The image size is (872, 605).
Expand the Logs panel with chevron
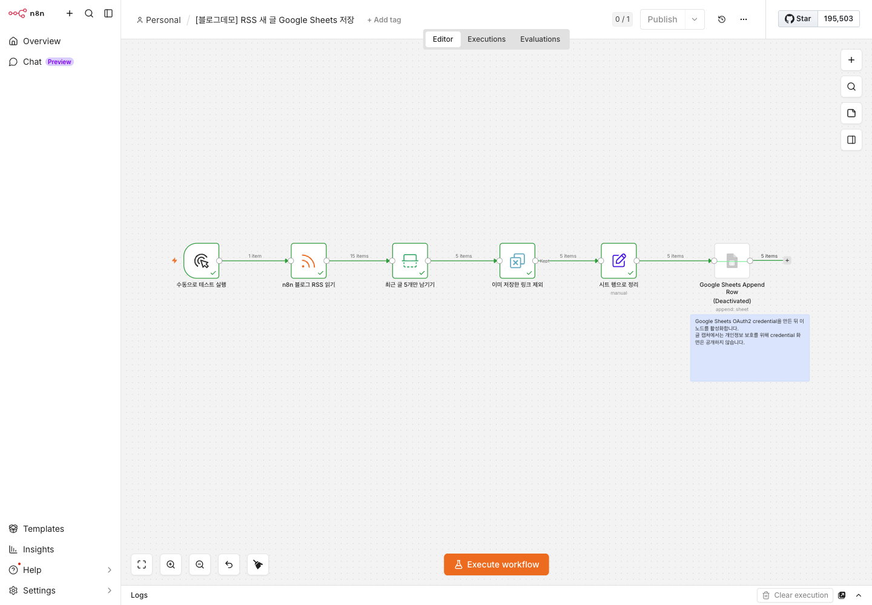coord(859,595)
